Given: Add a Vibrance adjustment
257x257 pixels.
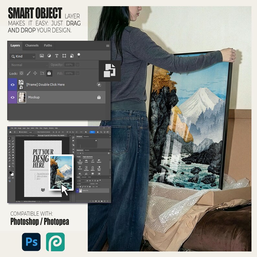Looking at the screenshot, I should (x=80, y=168).
